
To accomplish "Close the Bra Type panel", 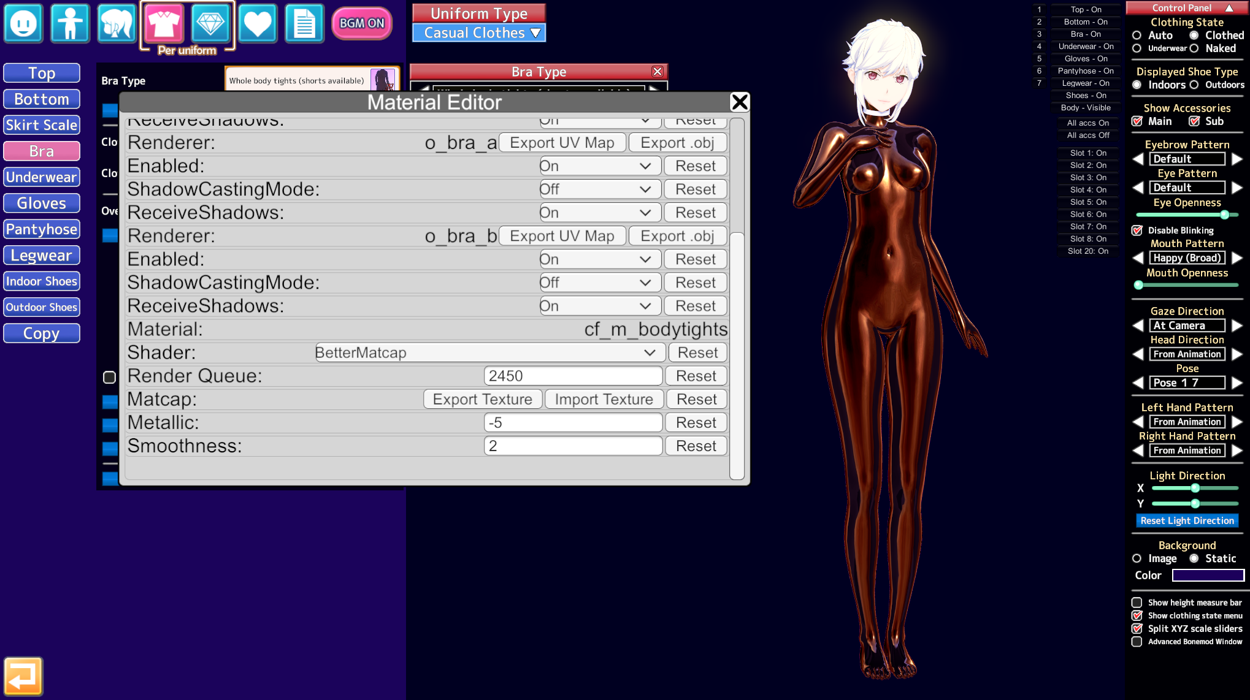I will click(x=658, y=72).
